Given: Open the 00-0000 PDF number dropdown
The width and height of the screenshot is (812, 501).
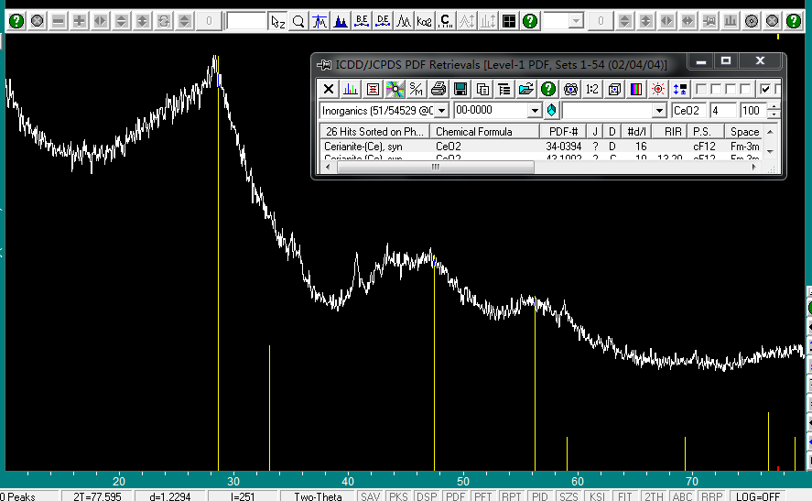Looking at the screenshot, I should tap(536, 111).
